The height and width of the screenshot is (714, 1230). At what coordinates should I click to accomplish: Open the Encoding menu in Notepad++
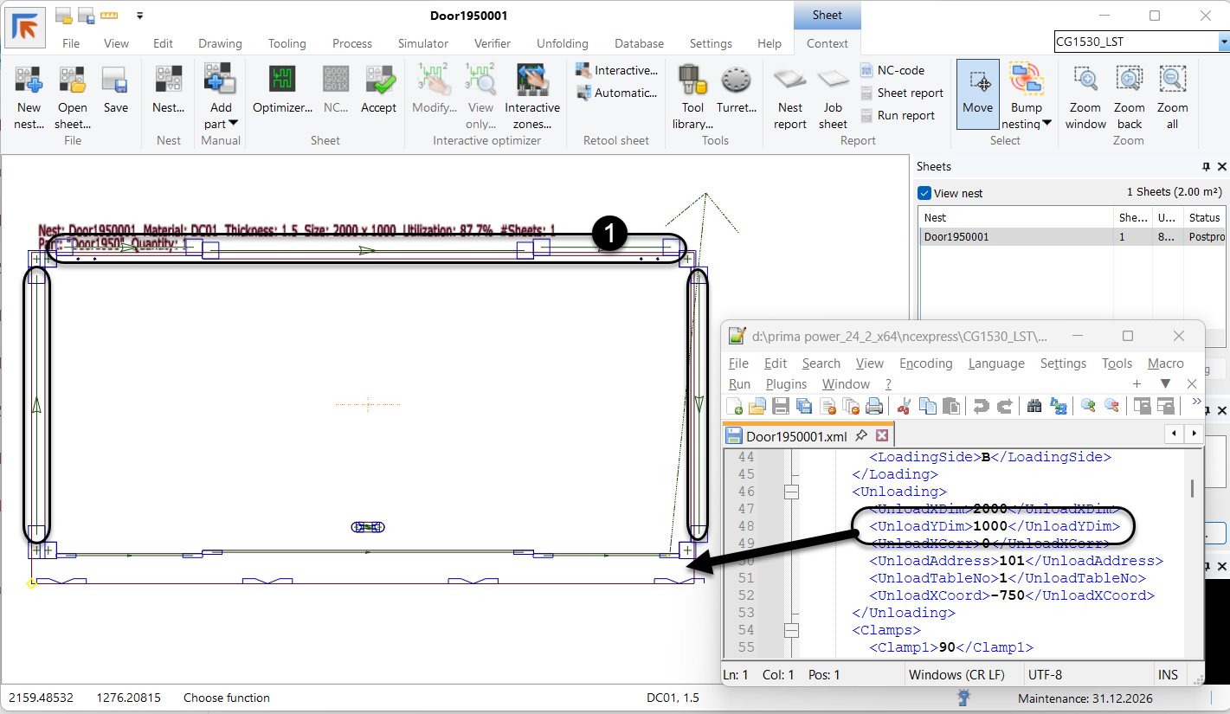tap(925, 363)
